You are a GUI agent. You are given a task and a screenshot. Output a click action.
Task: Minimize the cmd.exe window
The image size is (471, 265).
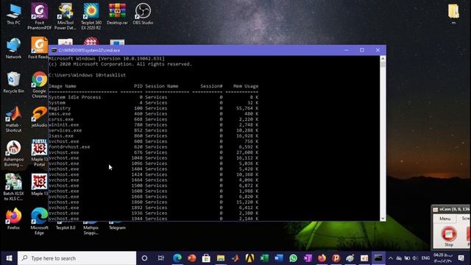point(347,50)
